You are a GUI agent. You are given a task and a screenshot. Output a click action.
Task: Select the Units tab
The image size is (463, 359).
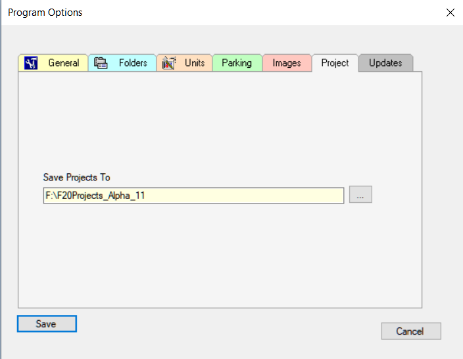[184, 63]
